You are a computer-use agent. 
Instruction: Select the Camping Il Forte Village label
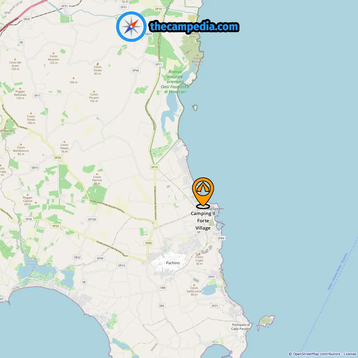(x=203, y=221)
